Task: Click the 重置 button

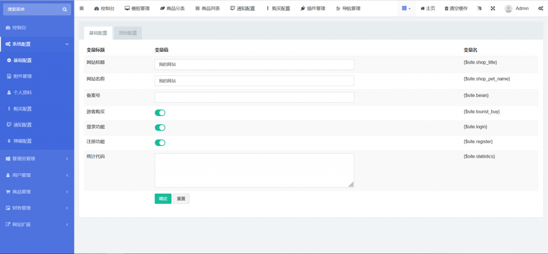Action: (181, 199)
